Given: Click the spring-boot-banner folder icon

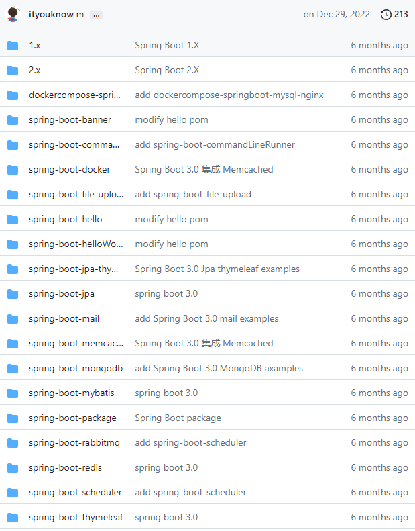Looking at the screenshot, I should click(13, 120).
